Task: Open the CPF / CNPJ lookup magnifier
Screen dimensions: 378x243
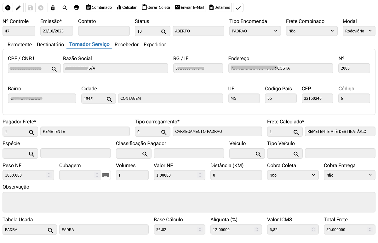Action: click(54, 69)
